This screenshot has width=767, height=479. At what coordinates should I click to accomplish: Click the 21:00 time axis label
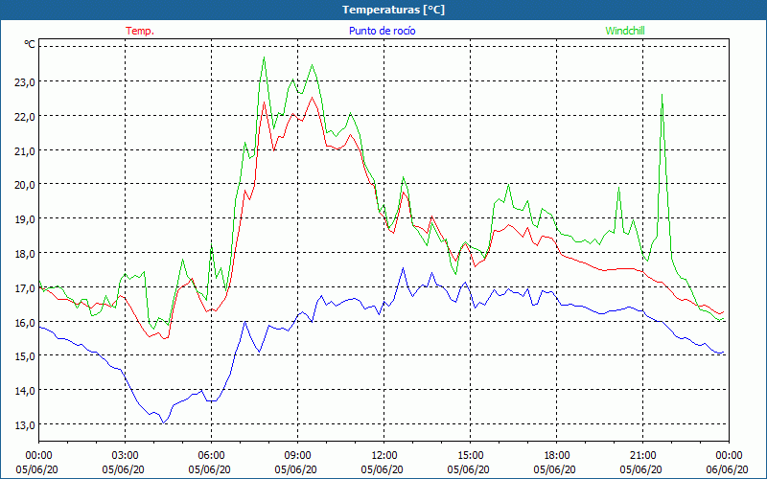coord(642,456)
